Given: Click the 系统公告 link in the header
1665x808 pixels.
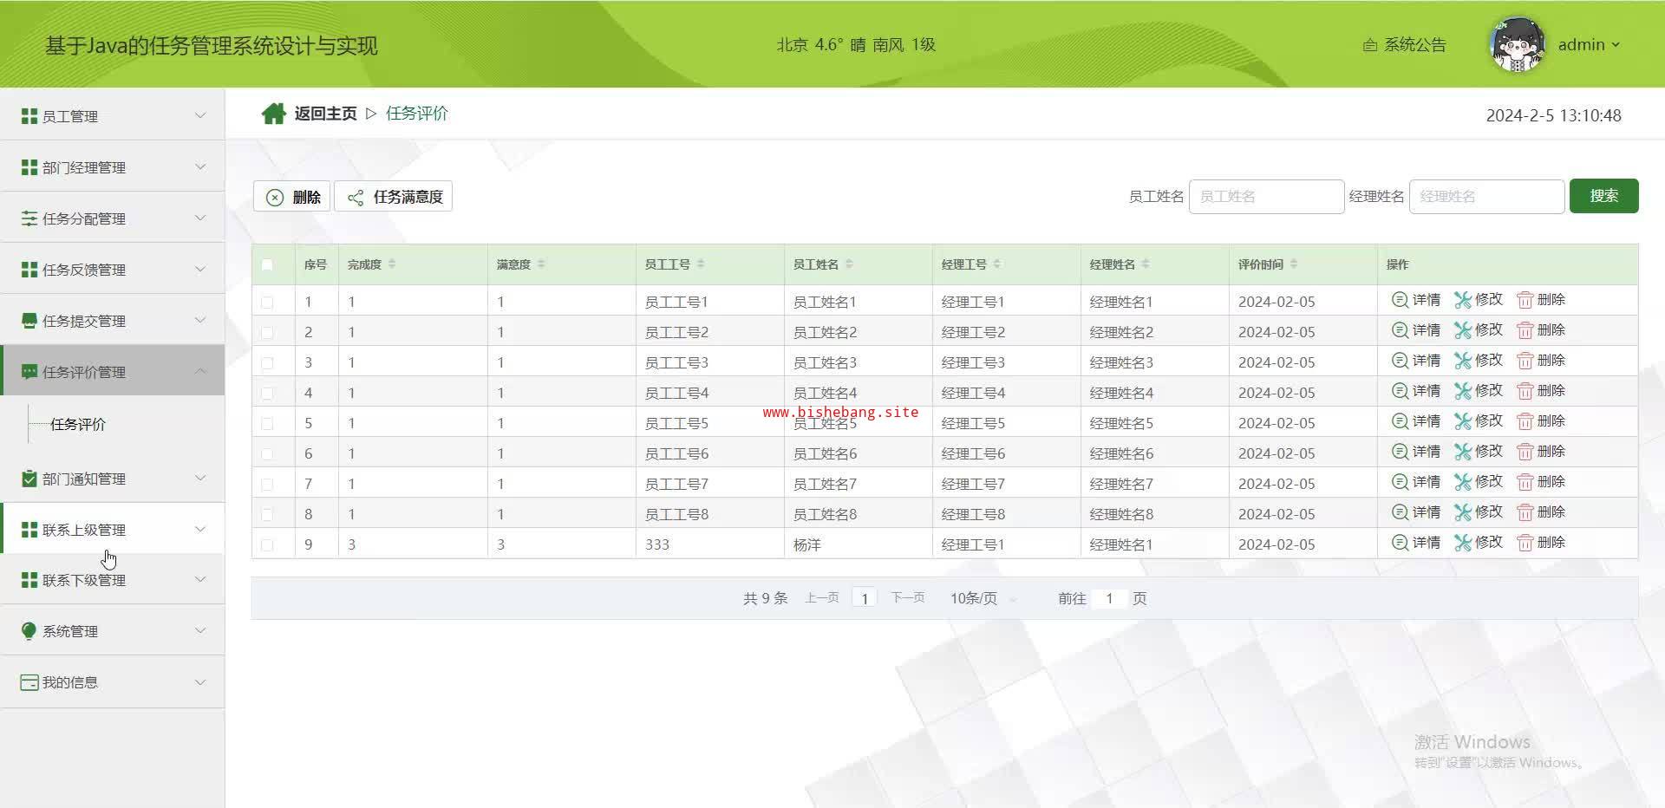Looking at the screenshot, I should click(1414, 45).
